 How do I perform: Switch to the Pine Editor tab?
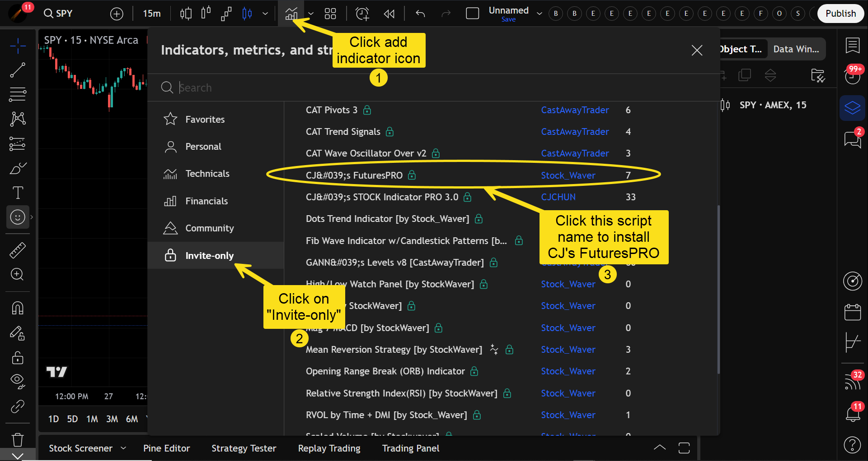tap(166, 448)
